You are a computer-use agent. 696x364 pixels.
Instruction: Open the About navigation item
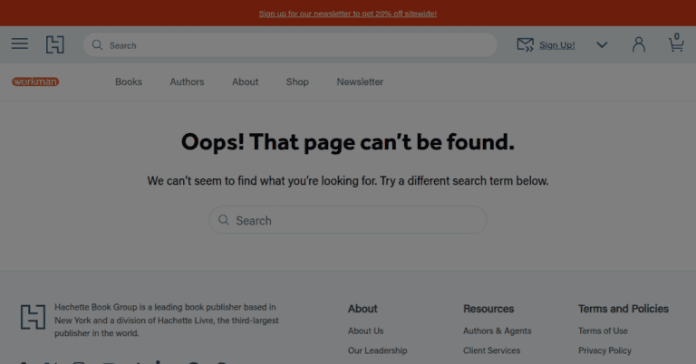pos(245,82)
